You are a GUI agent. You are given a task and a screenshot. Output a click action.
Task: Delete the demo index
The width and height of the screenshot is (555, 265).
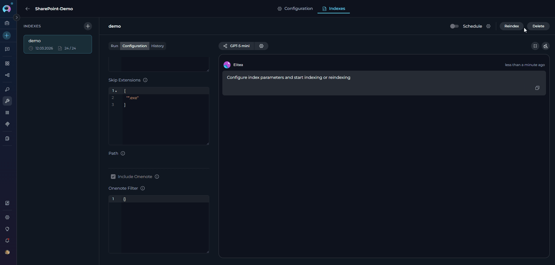pyautogui.click(x=538, y=26)
